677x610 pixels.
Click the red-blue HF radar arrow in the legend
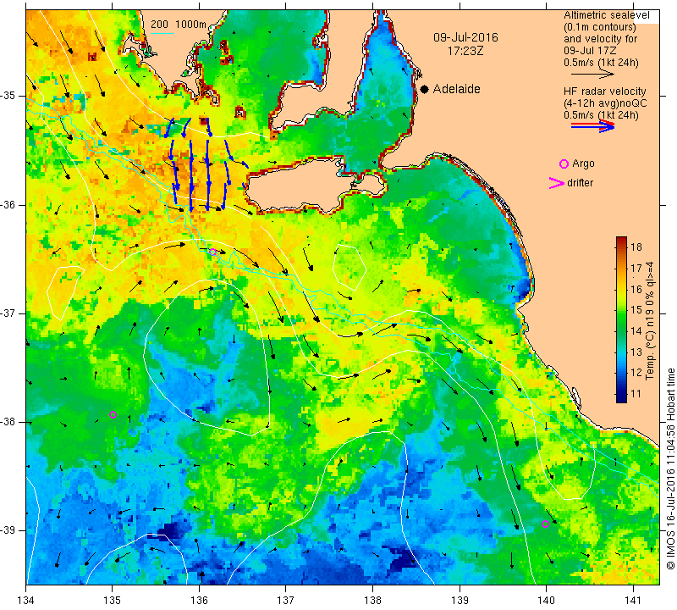point(592,126)
